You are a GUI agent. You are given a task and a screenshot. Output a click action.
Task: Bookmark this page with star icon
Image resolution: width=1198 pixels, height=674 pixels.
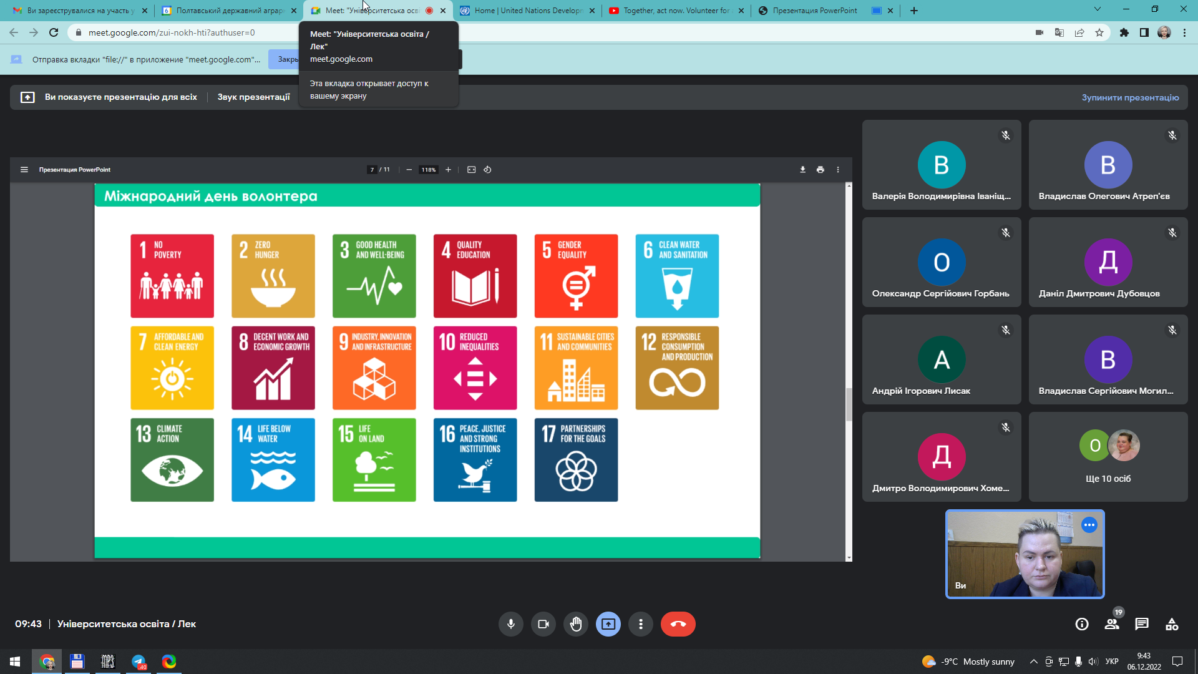coord(1099,32)
